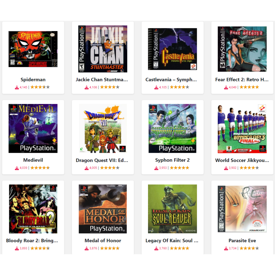Screen dimensions: 275x275
Task: Click the Jackie Chan Stuntmaster cover art
Action: click(x=103, y=49)
